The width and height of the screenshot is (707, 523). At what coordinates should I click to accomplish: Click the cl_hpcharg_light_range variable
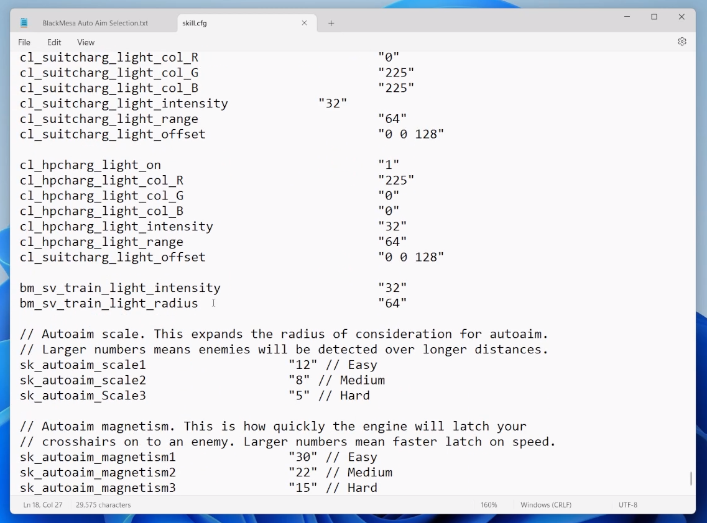101,242
